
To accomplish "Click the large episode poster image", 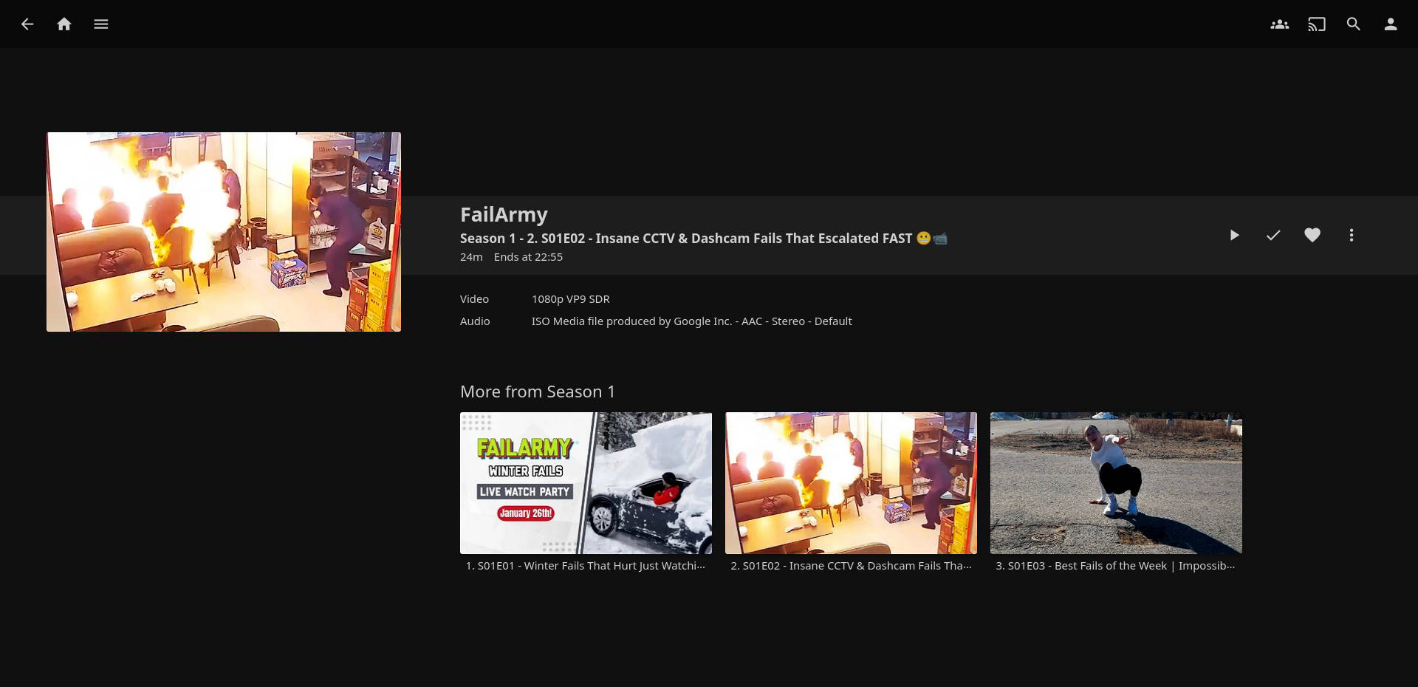I will pyautogui.click(x=224, y=232).
